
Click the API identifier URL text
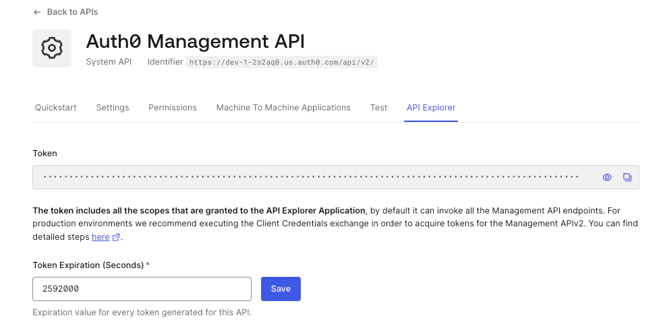(x=282, y=63)
